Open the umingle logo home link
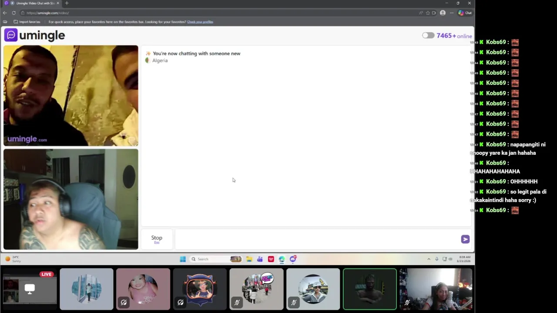This screenshot has height=313, width=557. pyautogui.click(x=34, y=35)
